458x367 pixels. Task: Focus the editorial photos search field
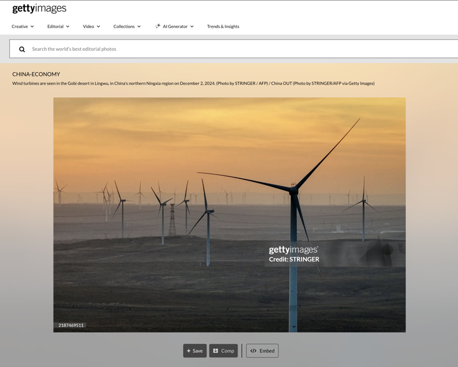(x=212, y=49)
